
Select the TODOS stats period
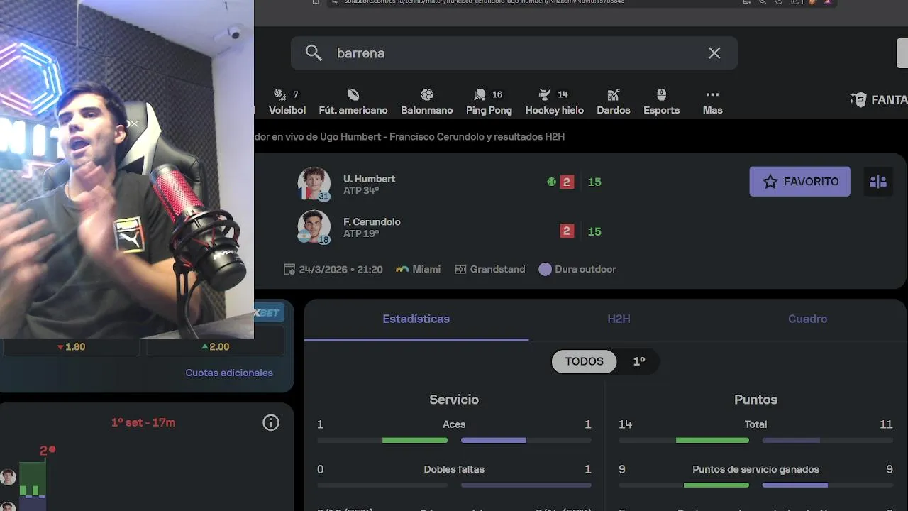584,361
